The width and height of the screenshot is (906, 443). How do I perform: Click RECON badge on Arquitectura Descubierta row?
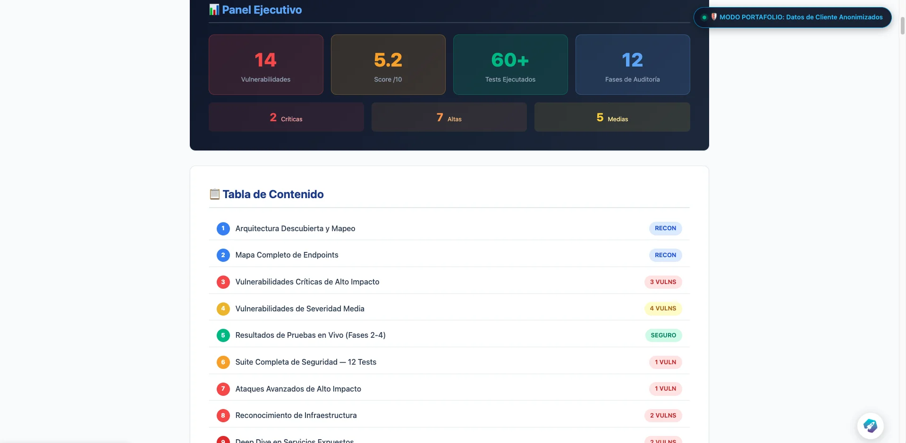[x=665, y=228]
